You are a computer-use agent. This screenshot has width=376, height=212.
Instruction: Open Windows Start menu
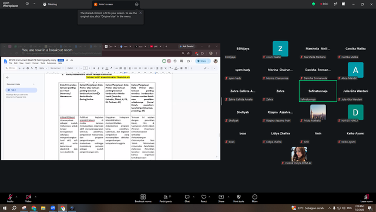5,208
